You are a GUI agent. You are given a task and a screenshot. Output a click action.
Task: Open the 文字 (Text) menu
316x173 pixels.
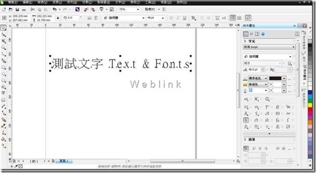(x=120, y=2)
